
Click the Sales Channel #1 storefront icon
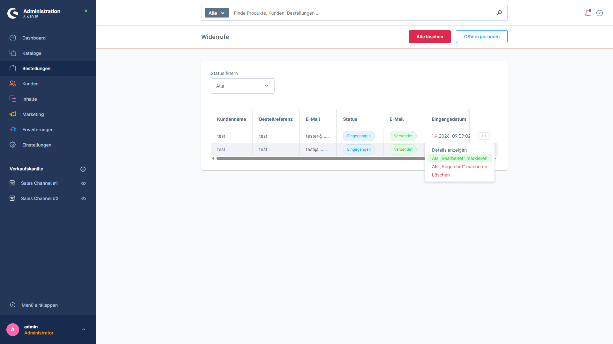point(12,183)
